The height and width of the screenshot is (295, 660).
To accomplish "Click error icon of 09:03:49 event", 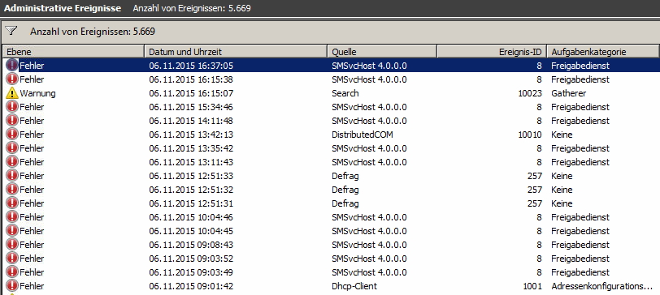I will (12, 272).
